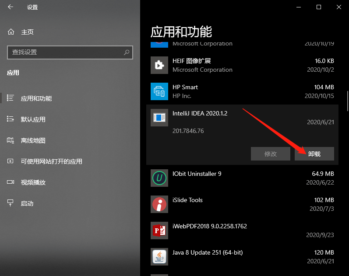
Task: Open 启动 settings page
Action: (x=27, y=203)
